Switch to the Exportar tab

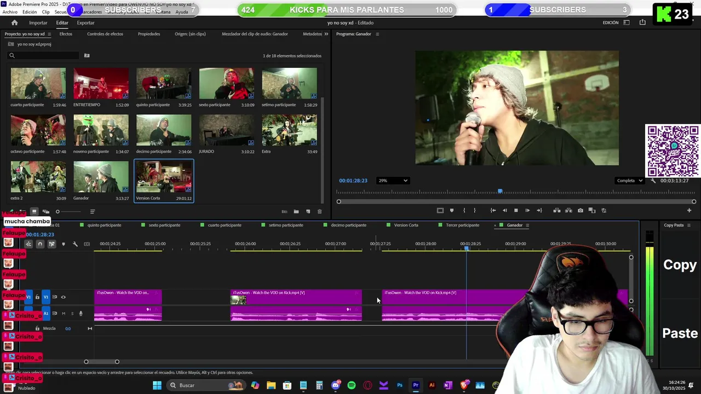point(85,22)
